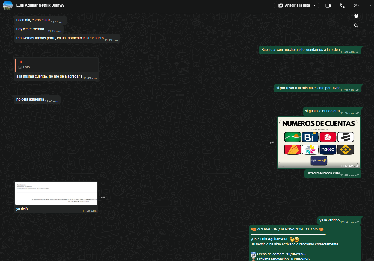Click the Activación / Renovación Exitosa message
The height and width of the screenshot is (261, 374).
pos(305,243)
